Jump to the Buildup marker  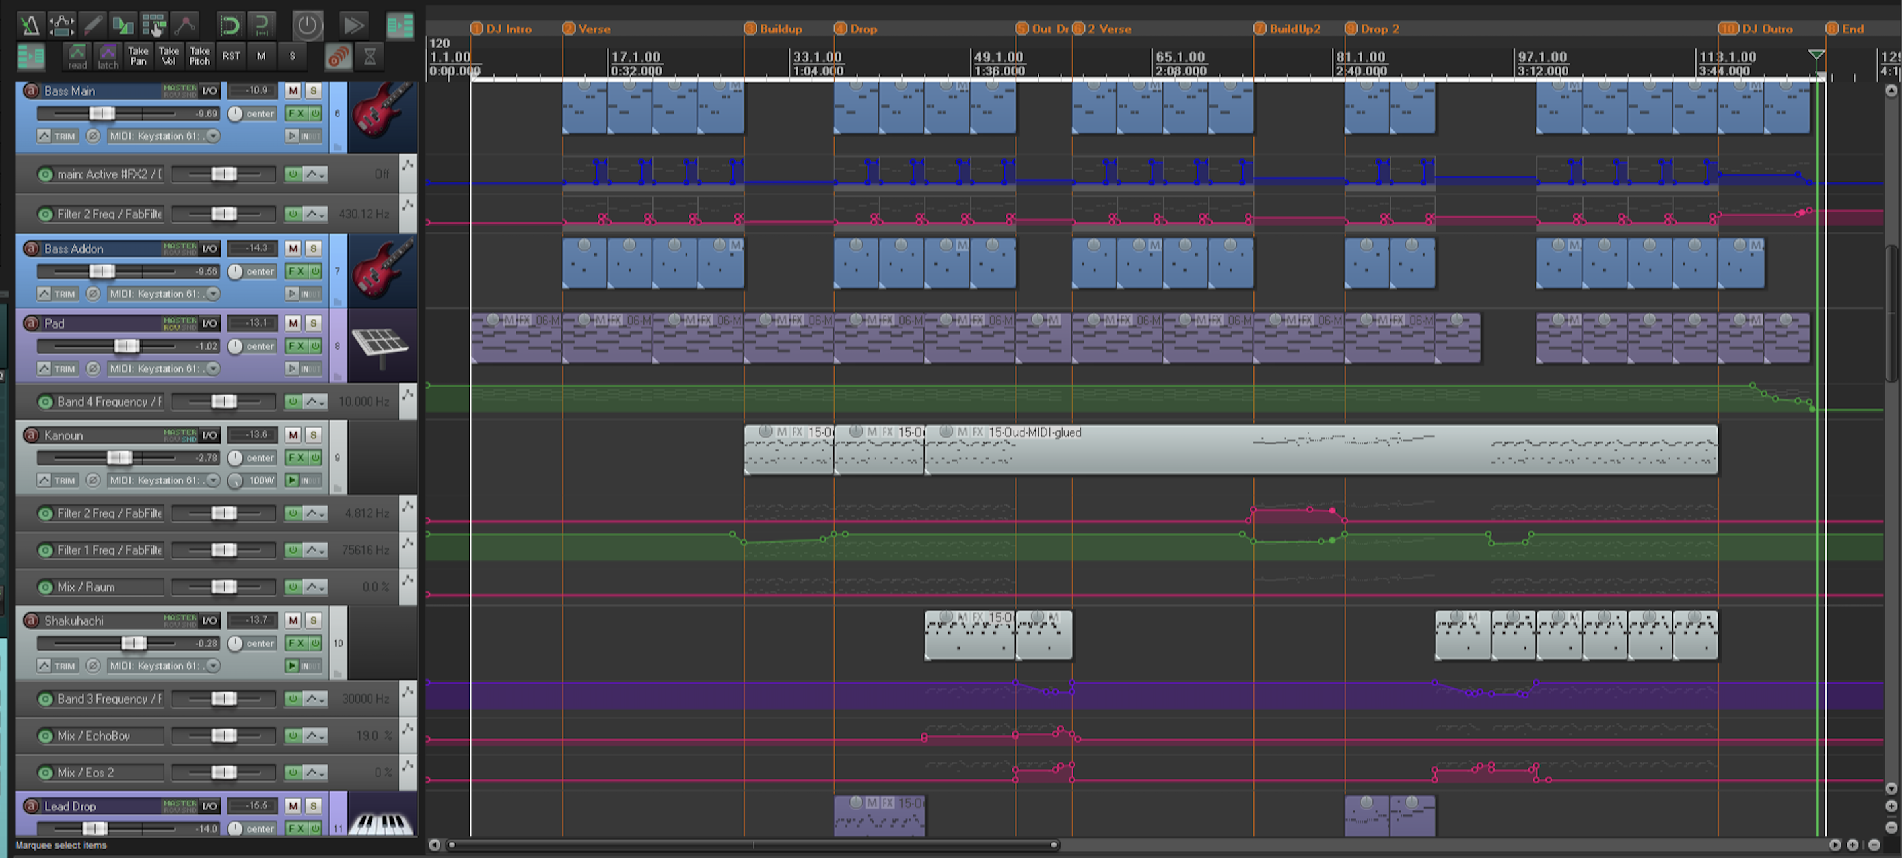click(x=774, y=29)
